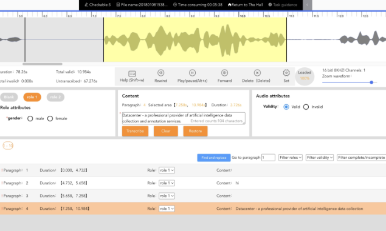Open Filter complete/incomplete dropdown
Viewport: 386px width, 231px height.
point(362,158)
